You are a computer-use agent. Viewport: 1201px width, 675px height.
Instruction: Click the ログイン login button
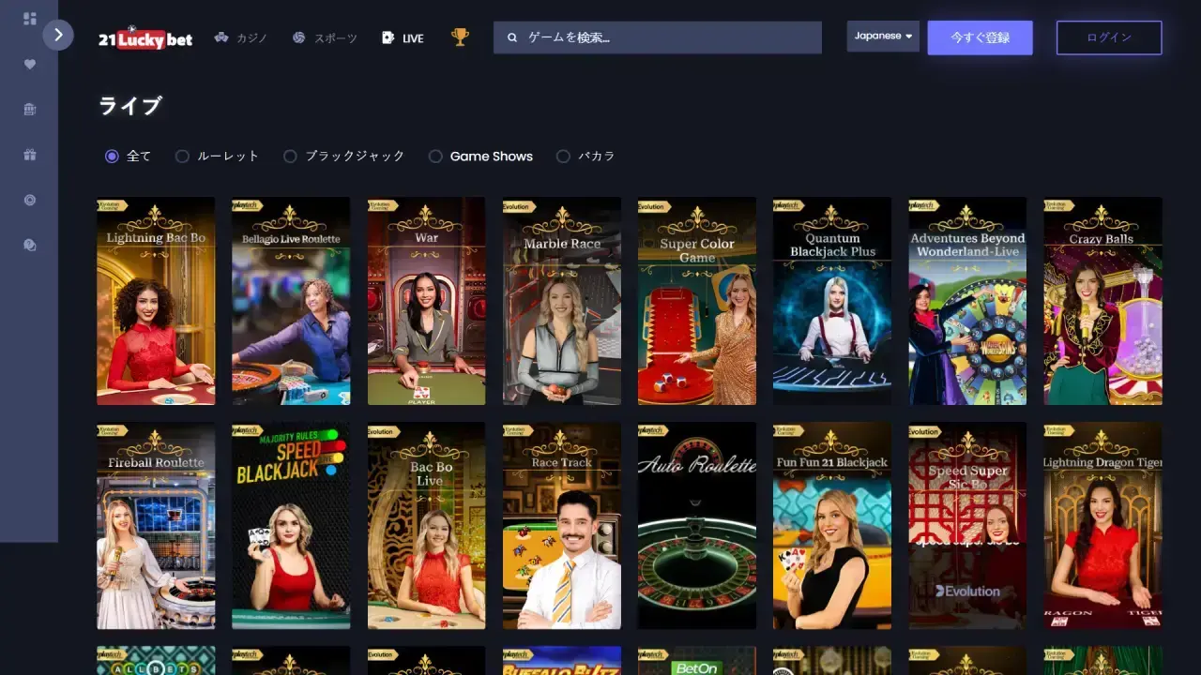1109,37
